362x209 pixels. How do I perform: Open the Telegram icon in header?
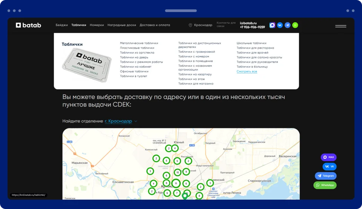287,25
